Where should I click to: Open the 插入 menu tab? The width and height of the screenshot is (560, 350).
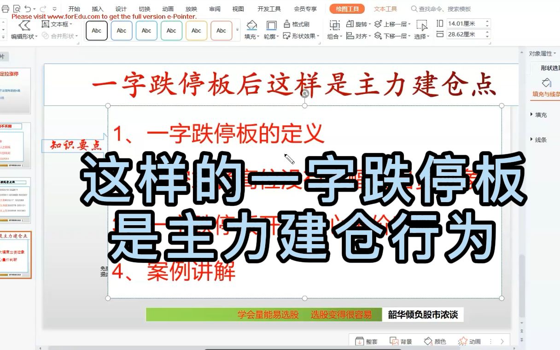click(98, 8)
